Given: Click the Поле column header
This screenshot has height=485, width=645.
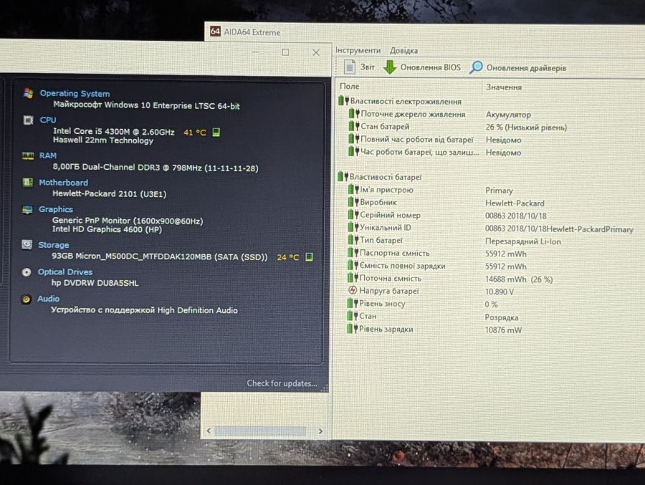Looking at the screenshot, I should tap(349, 87).
